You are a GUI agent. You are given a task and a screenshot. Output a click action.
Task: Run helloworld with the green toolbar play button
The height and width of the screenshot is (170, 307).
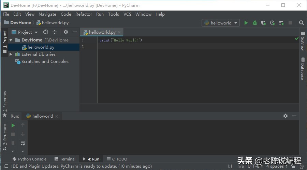tap(246, 23)
